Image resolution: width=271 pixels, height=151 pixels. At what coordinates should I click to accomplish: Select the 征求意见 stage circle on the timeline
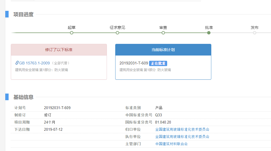[x=117, y=33]
